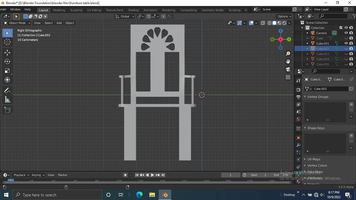The width and height of the screenshot is (356, 200).
Task: Open the Global transform orientation dropdown
Action: pos(125,16)
